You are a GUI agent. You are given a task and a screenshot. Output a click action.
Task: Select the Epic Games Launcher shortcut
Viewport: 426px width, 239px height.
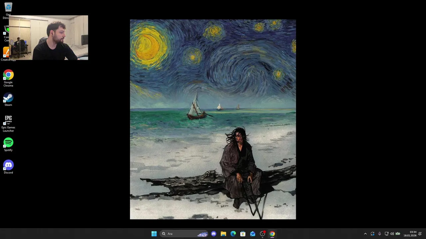click(8, 123)
